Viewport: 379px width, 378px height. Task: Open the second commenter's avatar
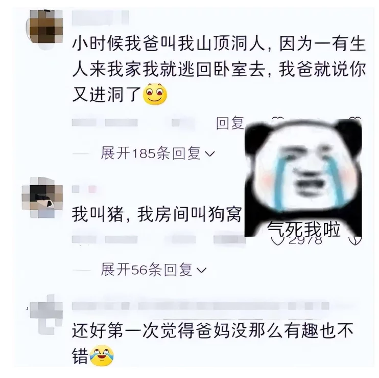click(42, 197)
